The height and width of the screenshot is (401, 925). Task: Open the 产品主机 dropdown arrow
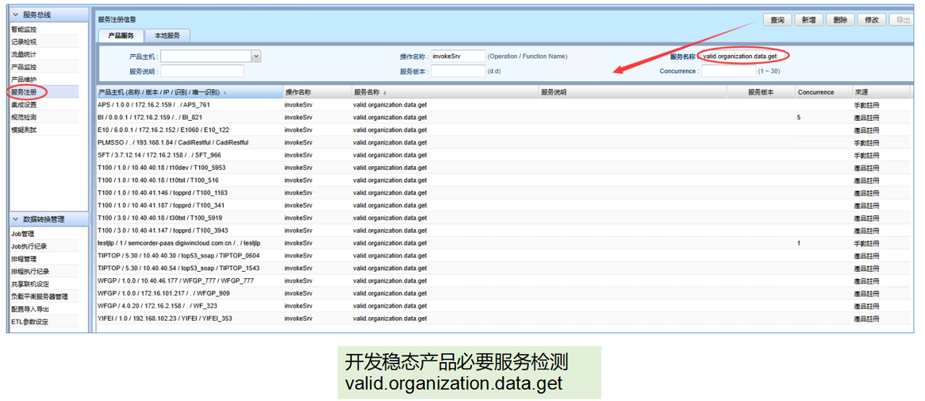(256, 56)
